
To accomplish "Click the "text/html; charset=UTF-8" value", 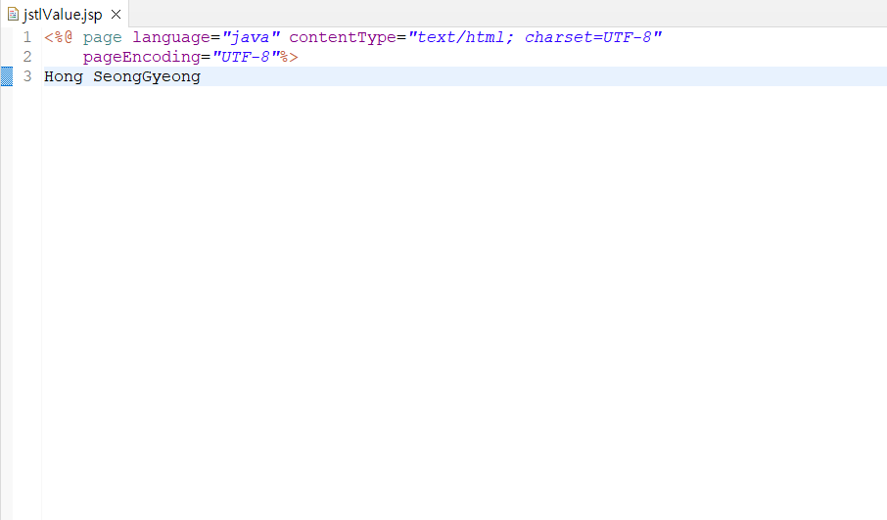I will (535, 37).
